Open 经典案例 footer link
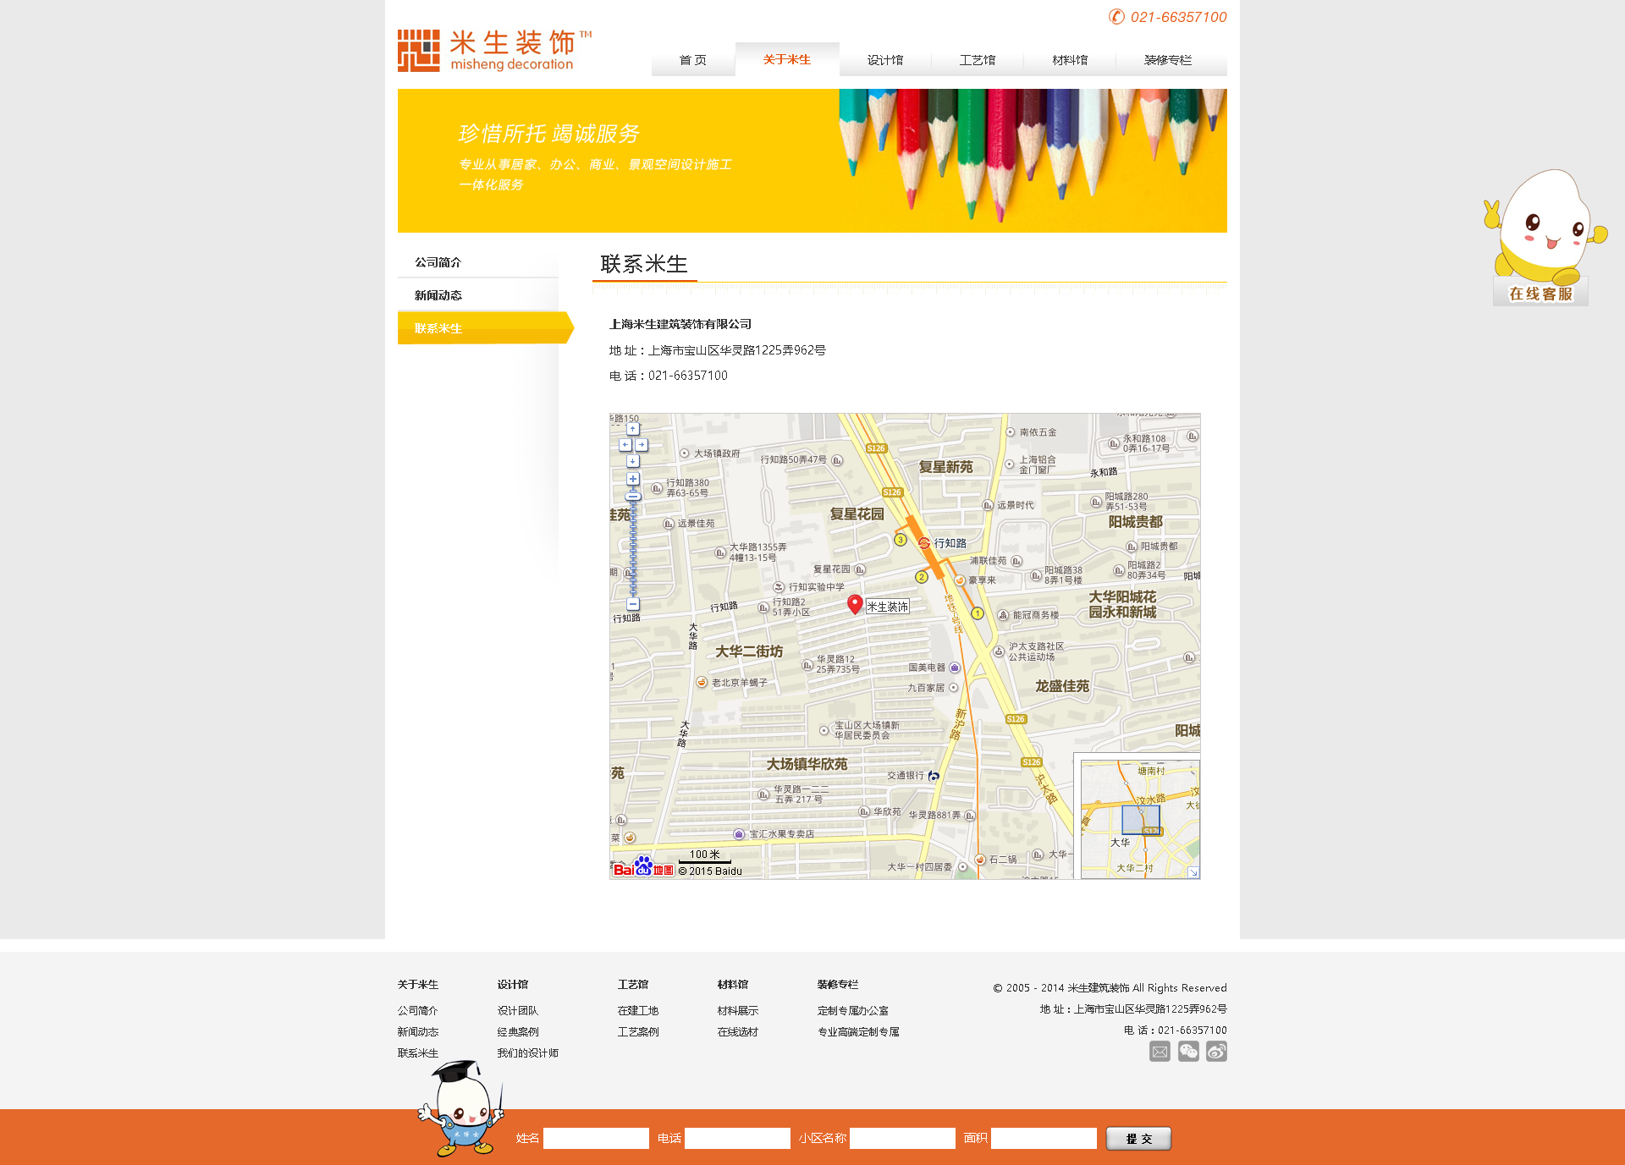Image resolution: width=1625 pixels, height=1165 pixels. tap(517, 1032)
